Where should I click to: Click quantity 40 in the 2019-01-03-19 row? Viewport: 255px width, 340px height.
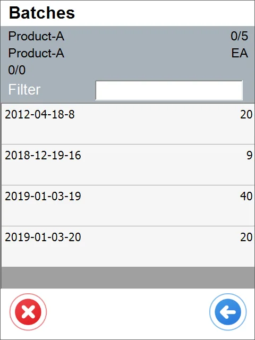(246, 196)
